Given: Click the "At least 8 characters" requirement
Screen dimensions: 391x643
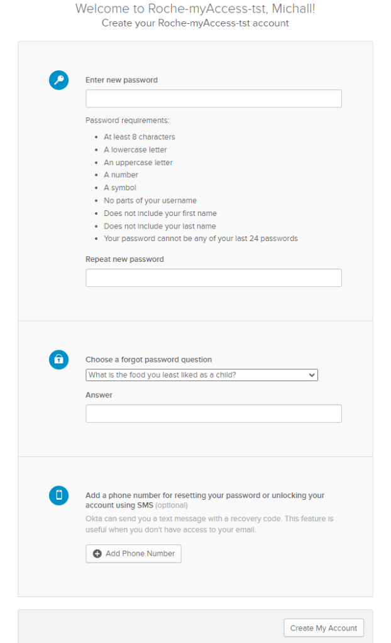Looking at the screenshot, I should pos(139,137).
